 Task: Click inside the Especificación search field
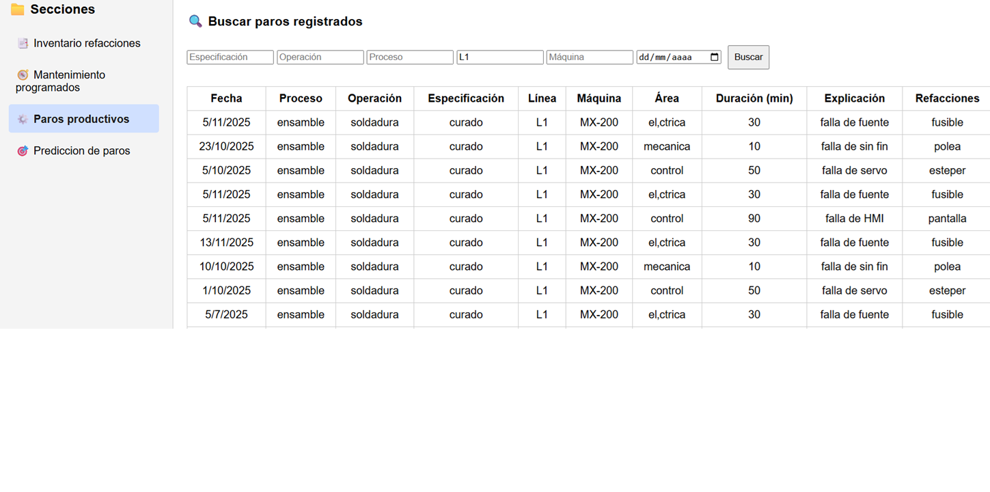[230, 57]
